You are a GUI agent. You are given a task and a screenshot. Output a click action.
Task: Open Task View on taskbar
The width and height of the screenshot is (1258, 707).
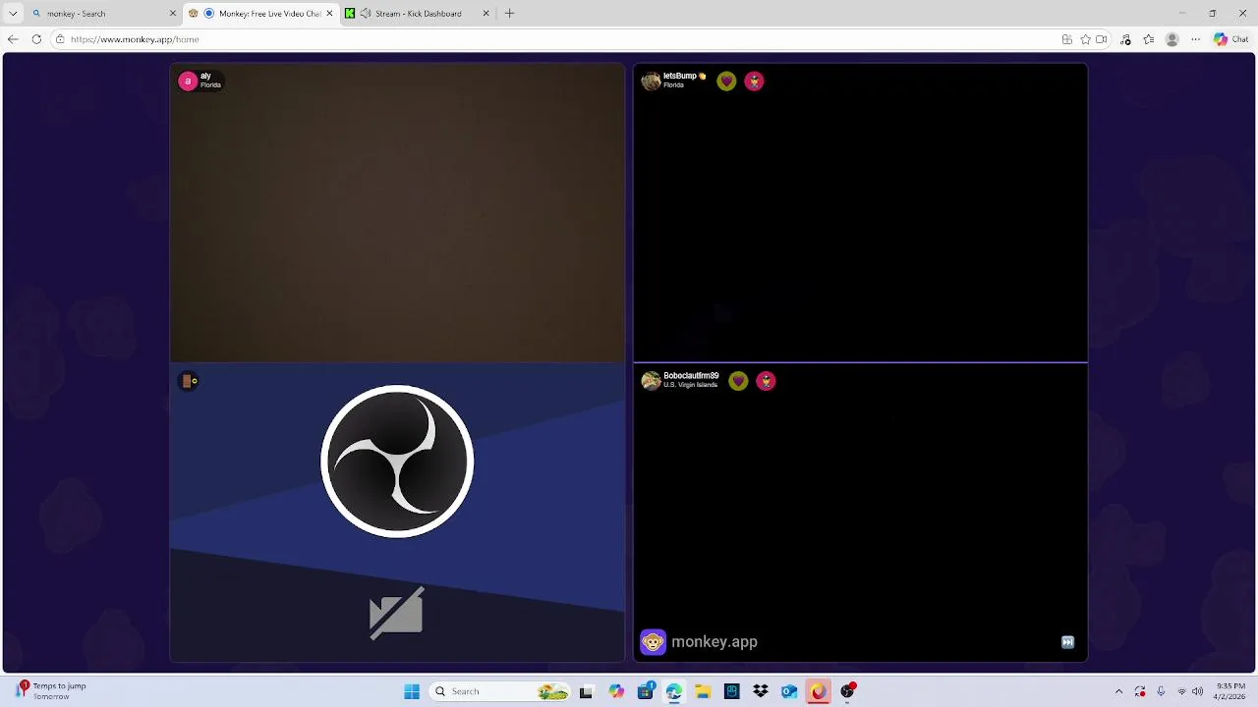pos(586,691)
